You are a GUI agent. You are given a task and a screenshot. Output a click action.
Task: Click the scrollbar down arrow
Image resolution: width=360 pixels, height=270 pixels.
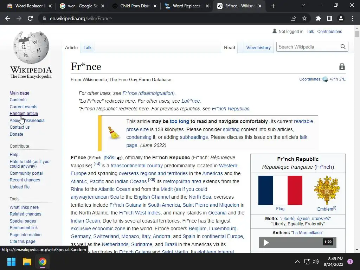[x=357, y=250]
